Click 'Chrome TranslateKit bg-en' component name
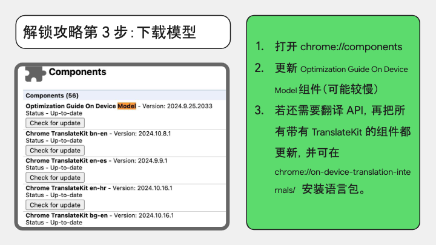This screenshot has width=436, height=245. 67,215
